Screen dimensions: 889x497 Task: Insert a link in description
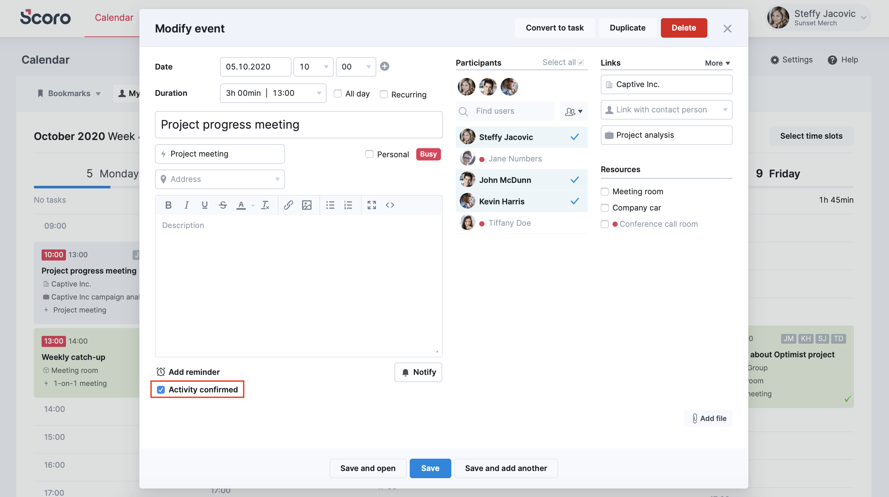coord(288,205)
